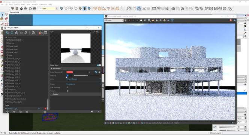Toggle the Dome Light enable switch
Screen dimensions: 249x135
(99, 65)
